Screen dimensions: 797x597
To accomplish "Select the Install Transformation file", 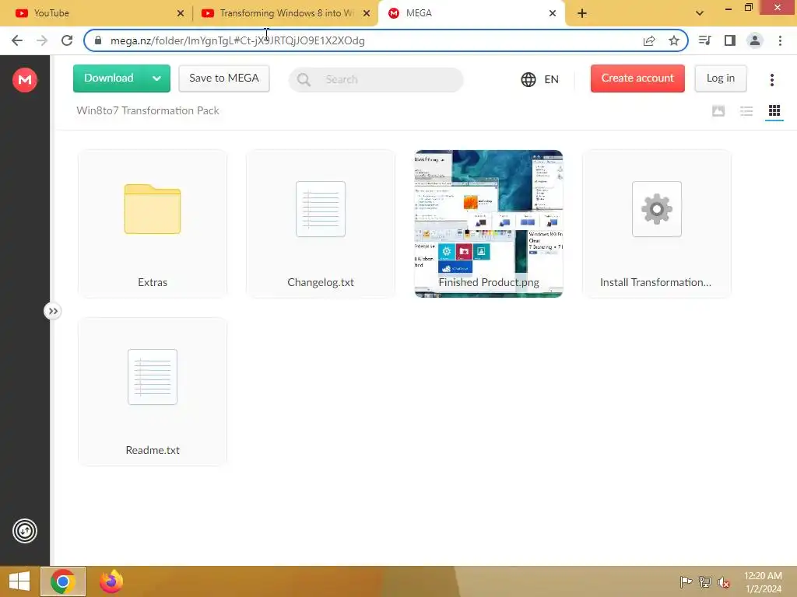I will click(x=657, y=223).
